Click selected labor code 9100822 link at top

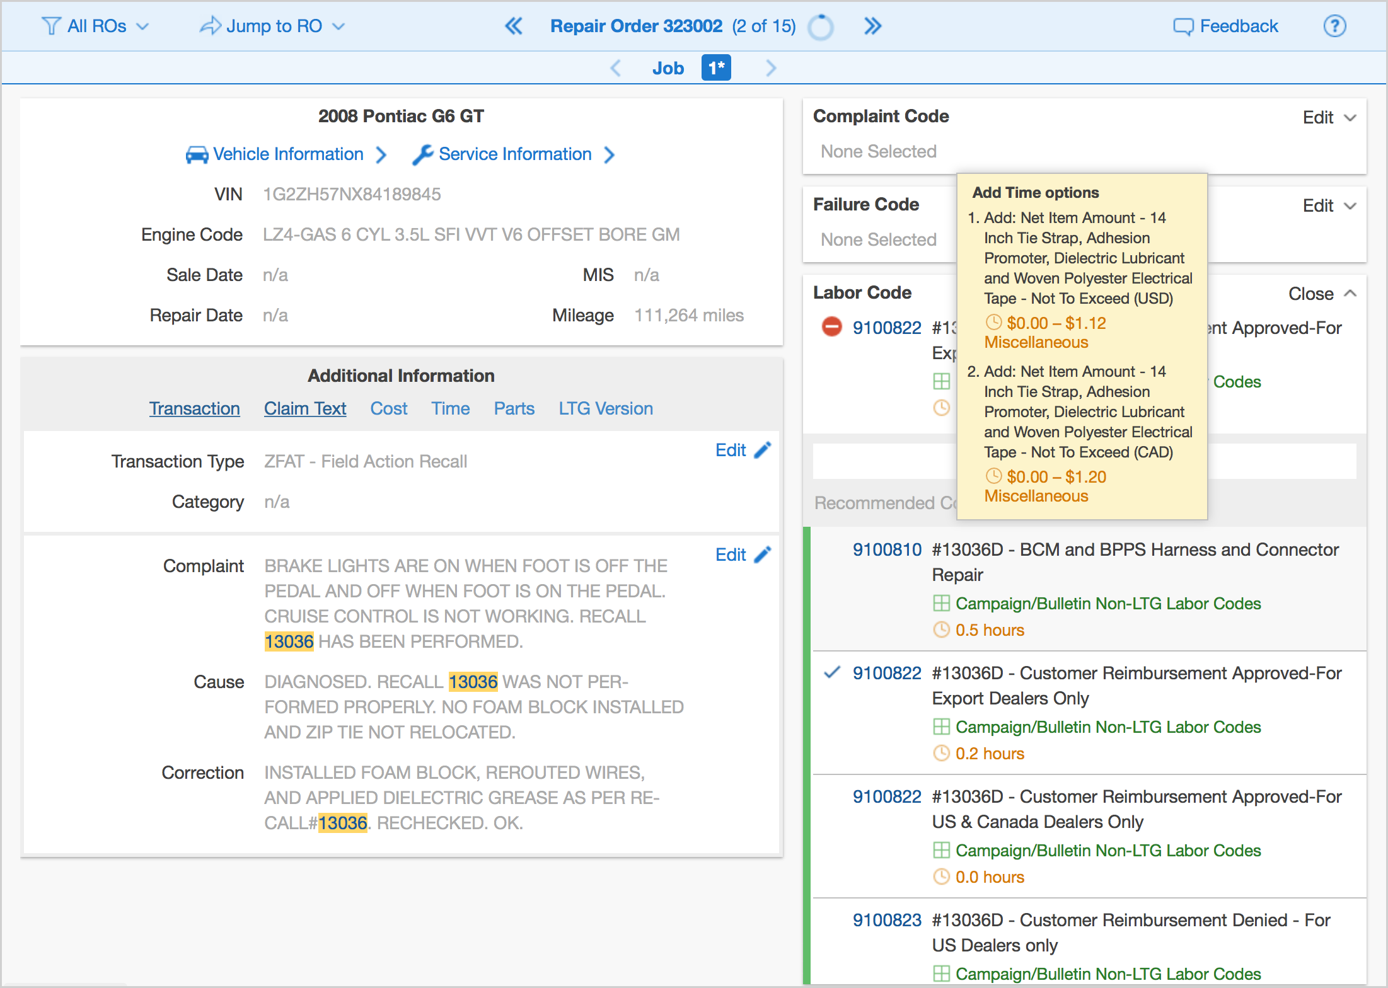pos(887,328)
